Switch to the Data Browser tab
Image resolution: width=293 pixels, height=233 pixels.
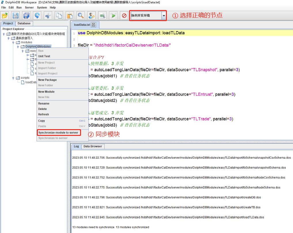point(92,146)
